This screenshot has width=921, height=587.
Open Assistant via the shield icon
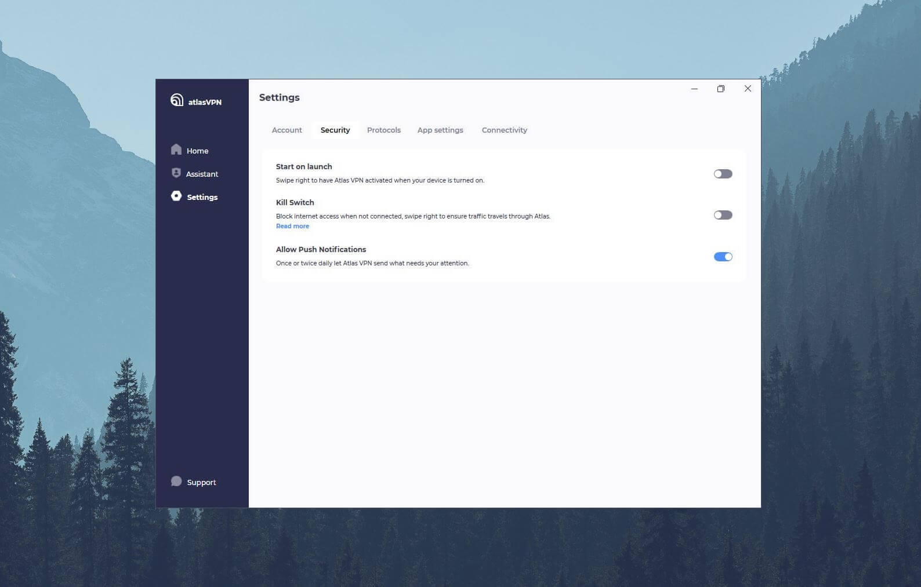[176, 173]
